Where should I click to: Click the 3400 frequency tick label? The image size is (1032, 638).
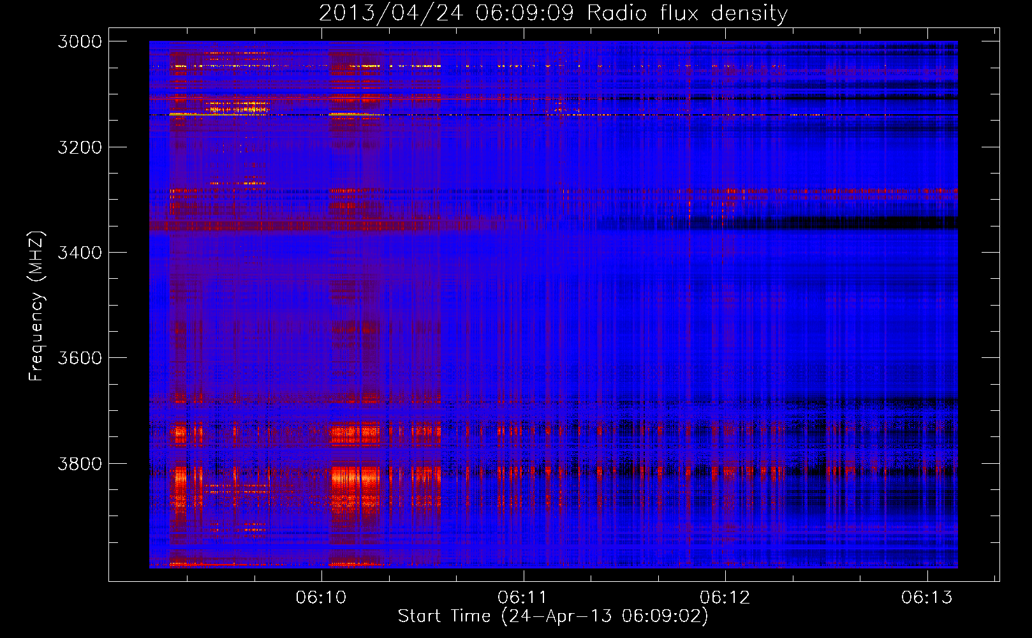pyautogui.click(x=80, y=253)
